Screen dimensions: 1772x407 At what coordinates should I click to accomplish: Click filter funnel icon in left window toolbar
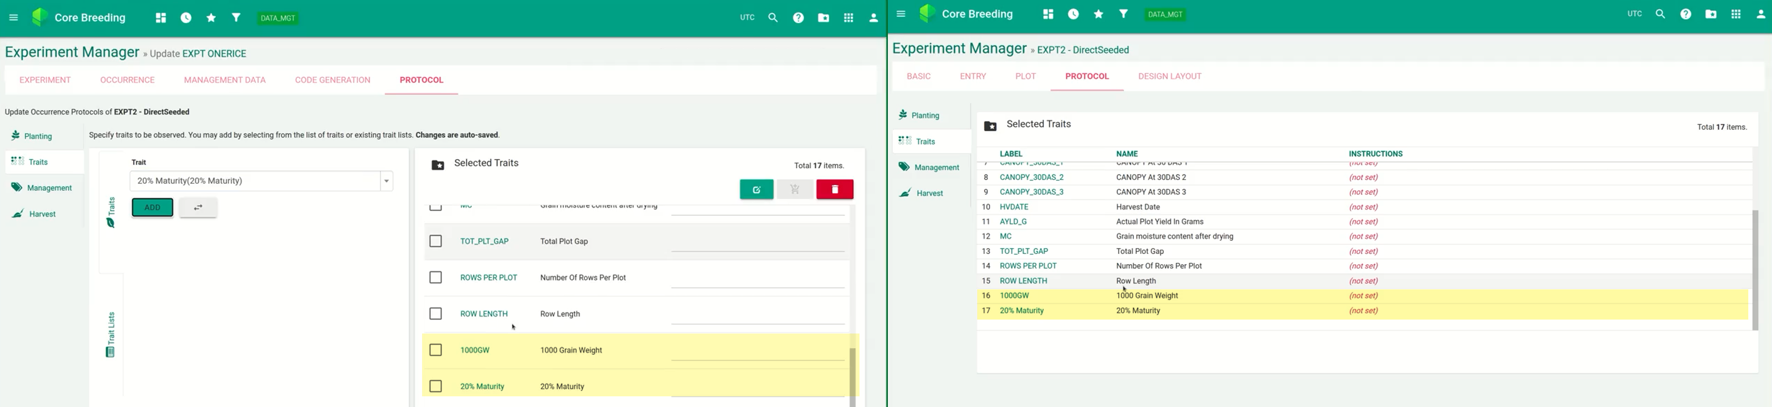click(x=236, y=18)
